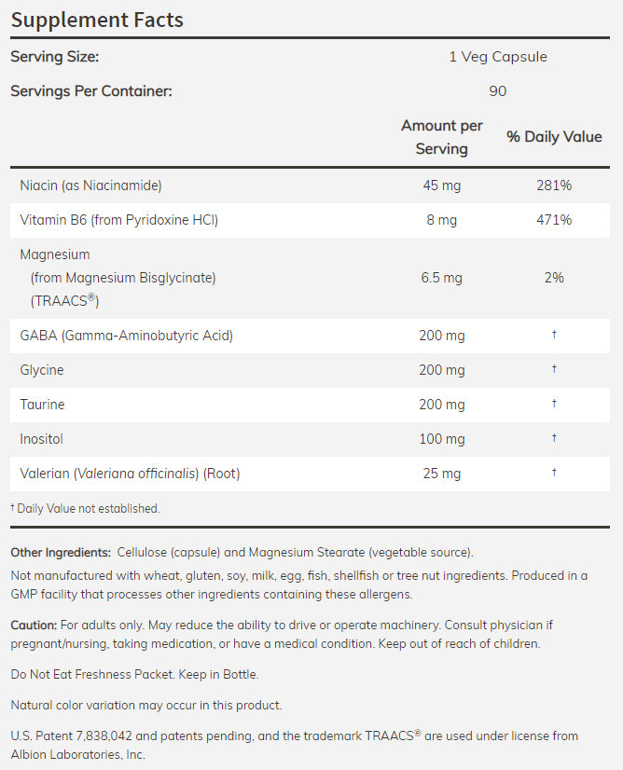Viewport: 623px width, 770px height.
Task: Click the 281% daily value for Niacin
Action: pos(554,186)
